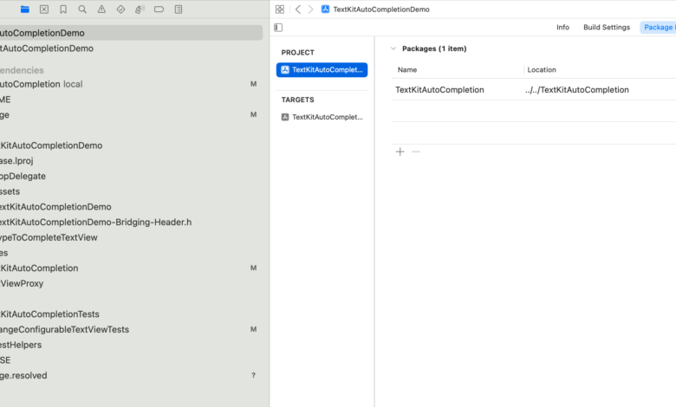676x407 pixels.
Task: Sort packages by Location column header
Action: point(542,69)
